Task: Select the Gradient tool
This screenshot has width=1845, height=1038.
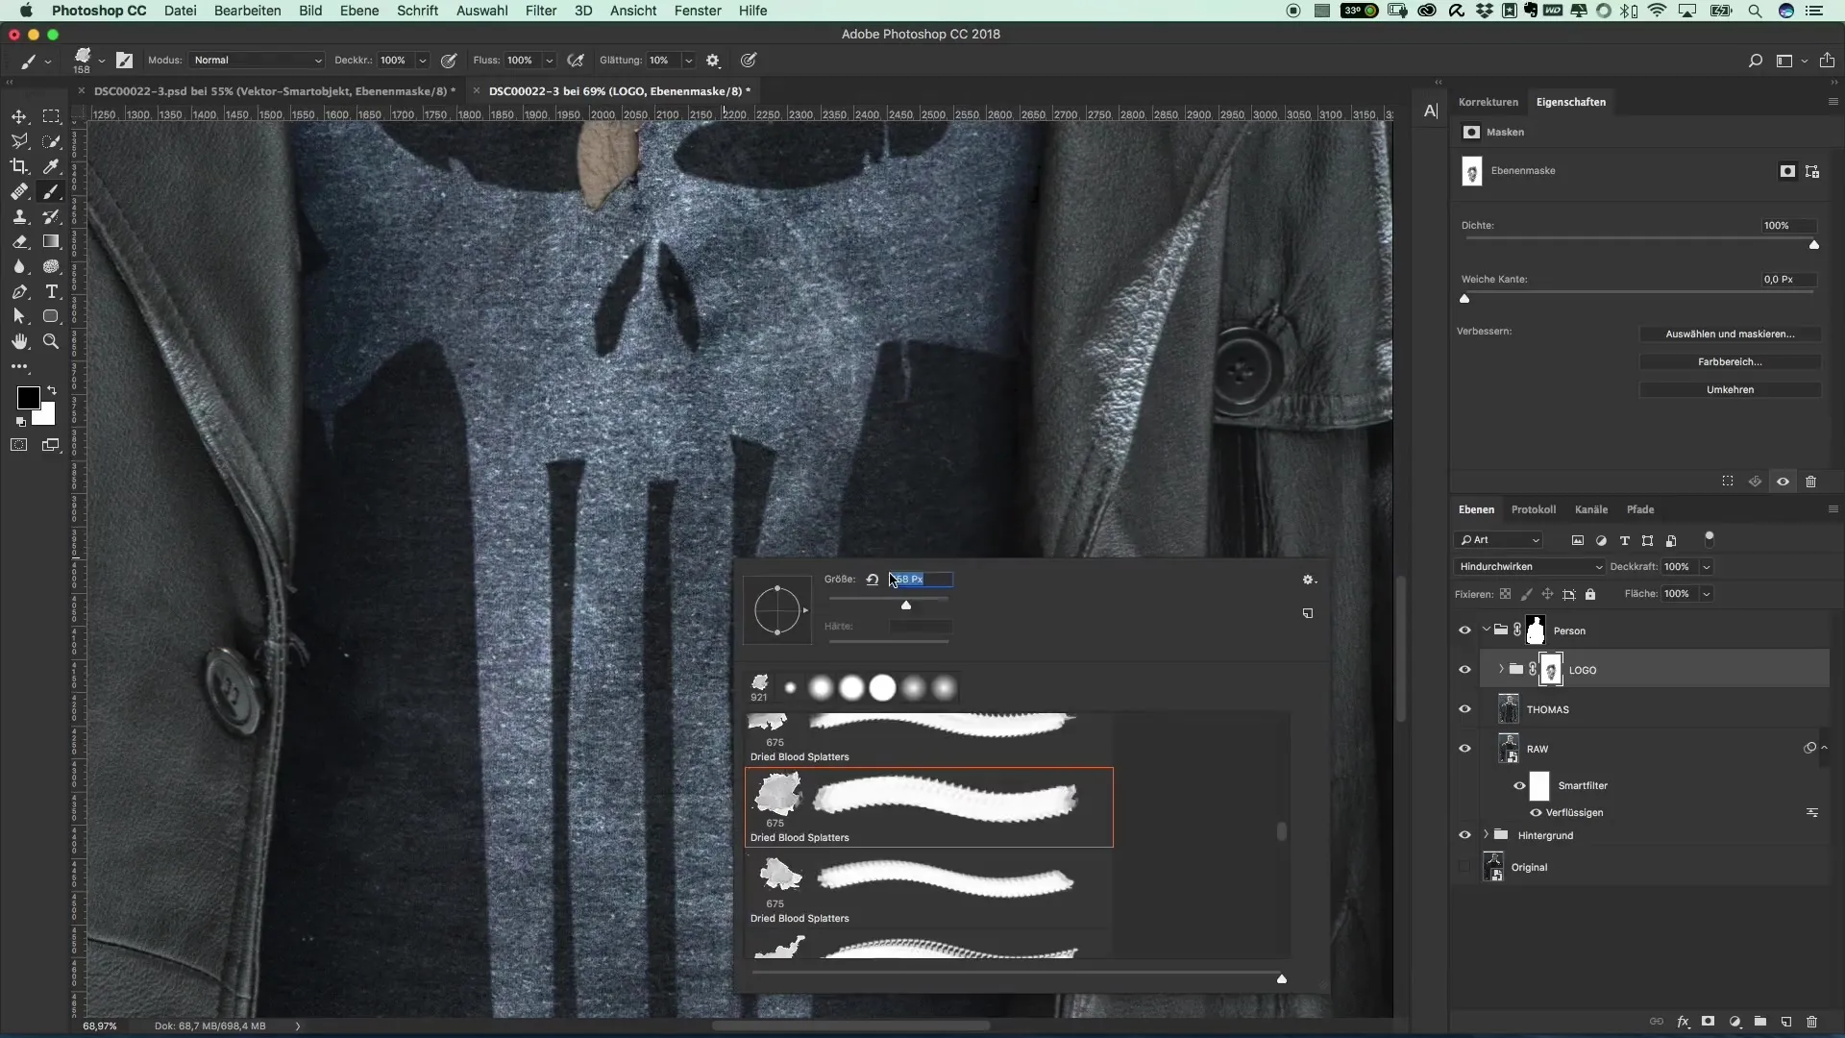Action: [x=52, y=241]
